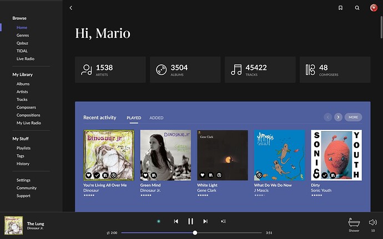
Task: Open TIDAL in Browse section
Action: tap(22, 51)
